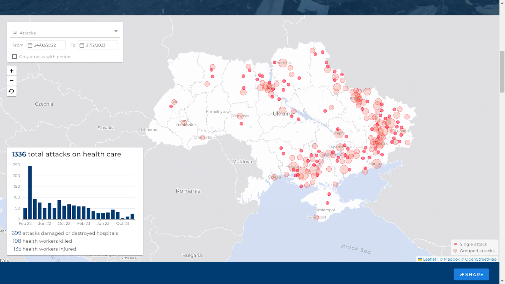Click '135 health workers injured' text

(45, 249)
